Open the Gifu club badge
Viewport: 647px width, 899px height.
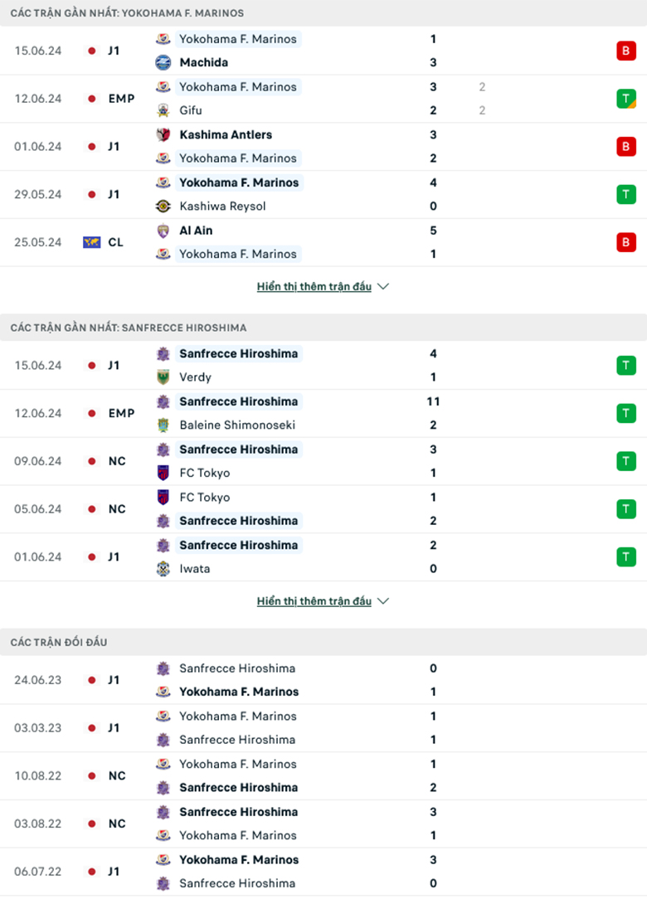[163, 110]
